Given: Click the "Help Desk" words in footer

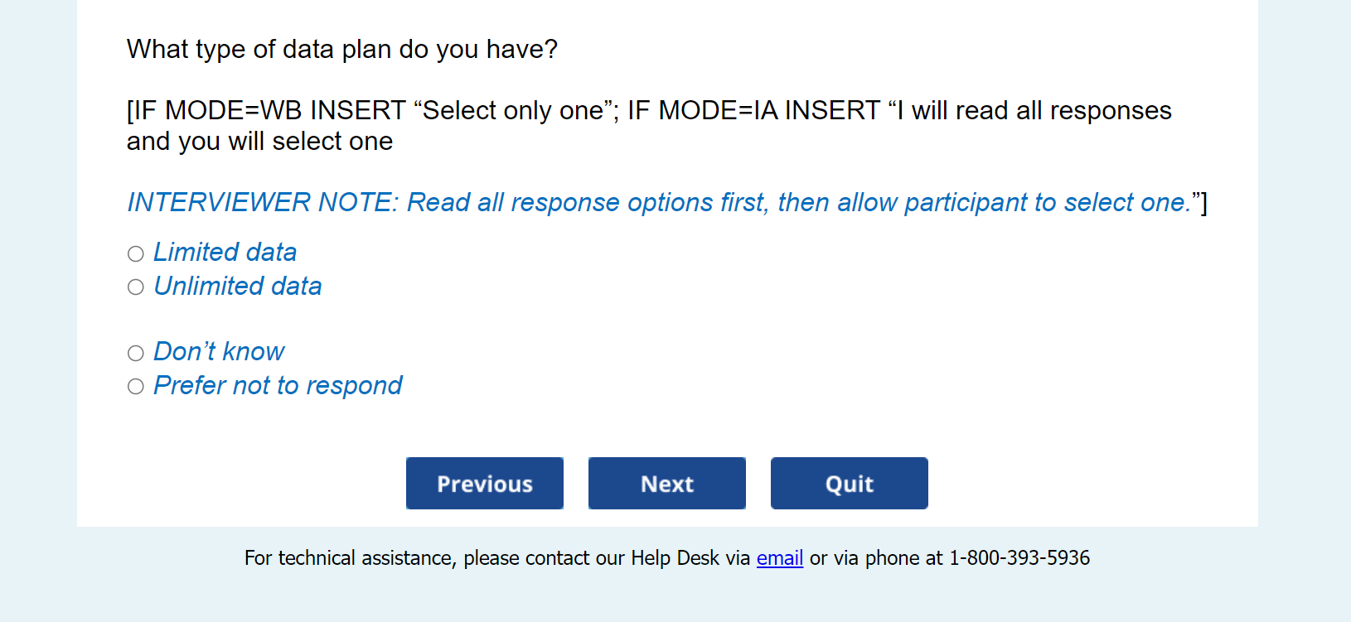Looking at the screenshot, I should 675,558.
